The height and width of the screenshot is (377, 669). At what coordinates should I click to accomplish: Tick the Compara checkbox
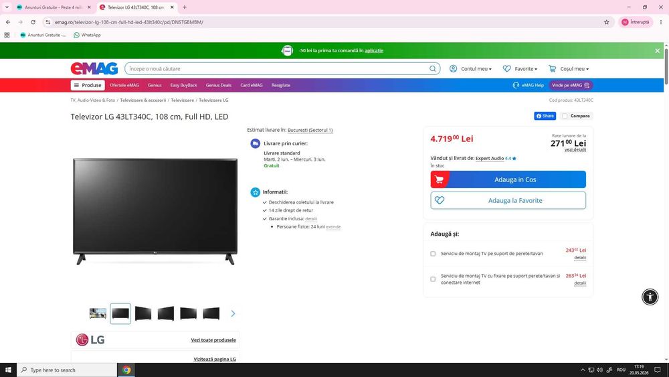coord(565,116)
